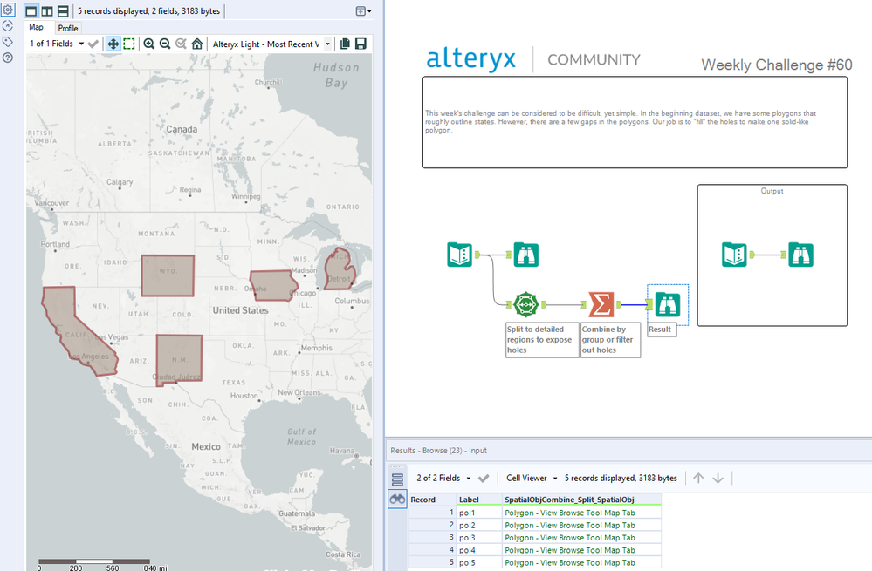872x571 pixels.
Task: Select the green Poly-Split spatial tool
Action: 525,304
